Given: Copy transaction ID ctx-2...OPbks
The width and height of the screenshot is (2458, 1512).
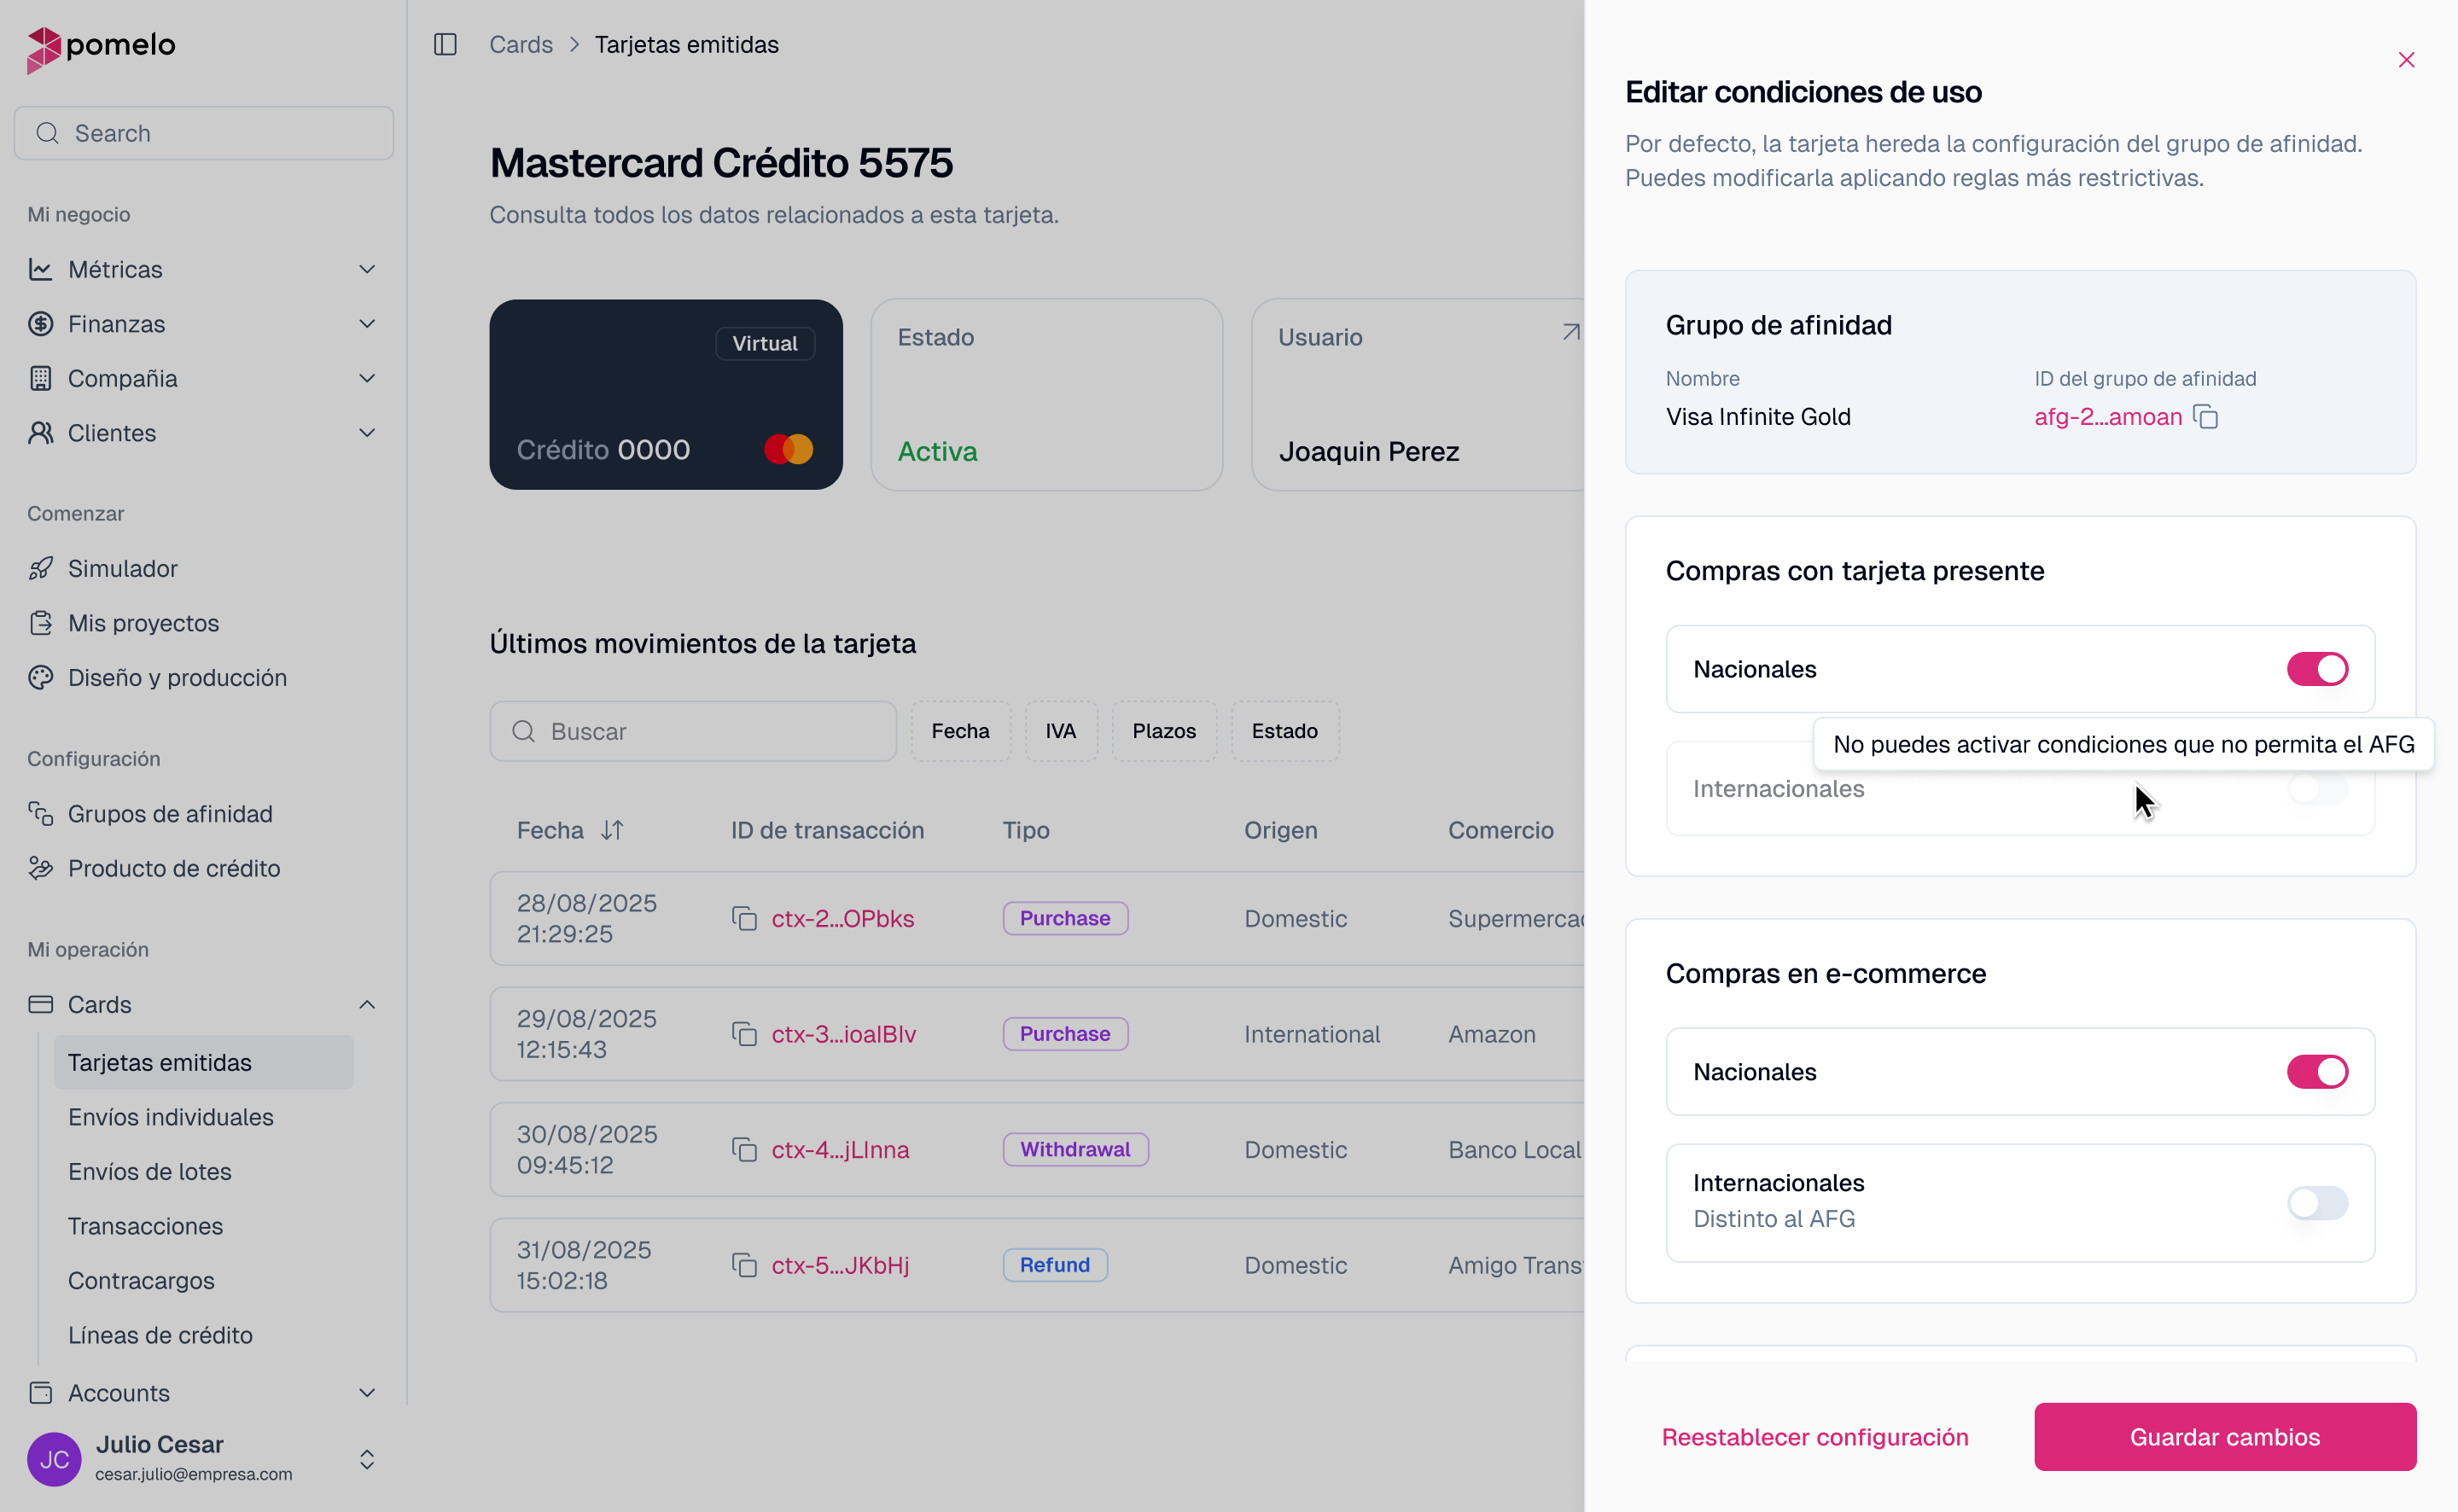Looking at the screenshot, I should pos(744,918).
